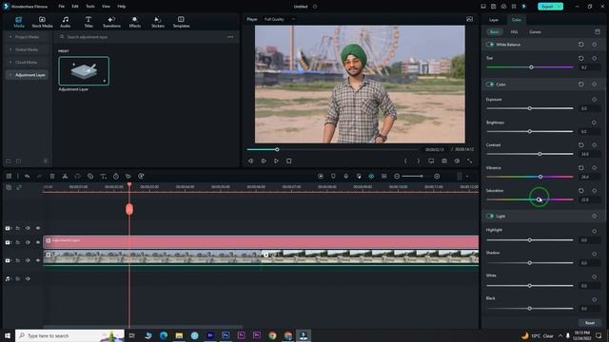Select the pink Adjustment Layer clip on the timeline

click(x=261, y=242)
